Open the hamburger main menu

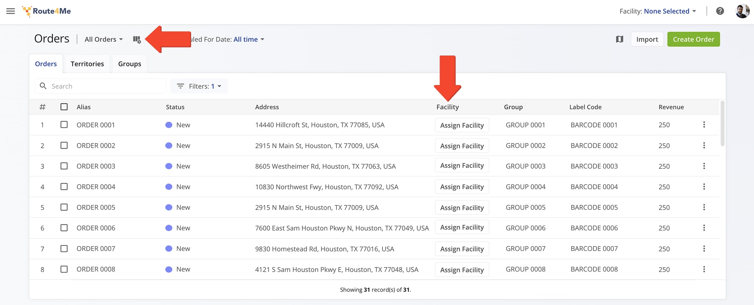pos(11,11)
